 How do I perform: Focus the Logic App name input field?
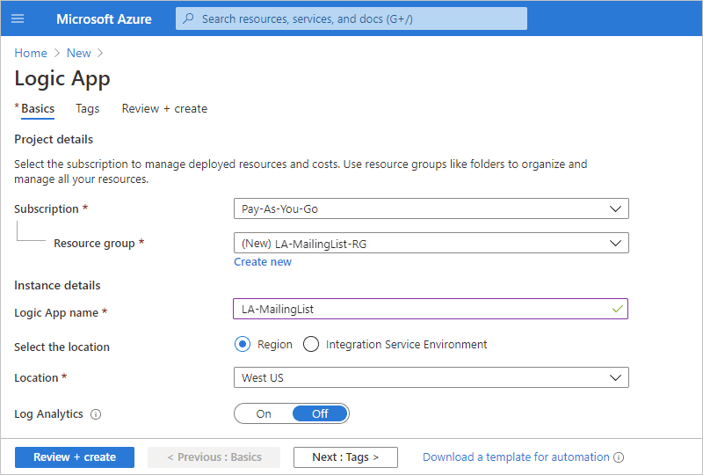tap(431, 309)
